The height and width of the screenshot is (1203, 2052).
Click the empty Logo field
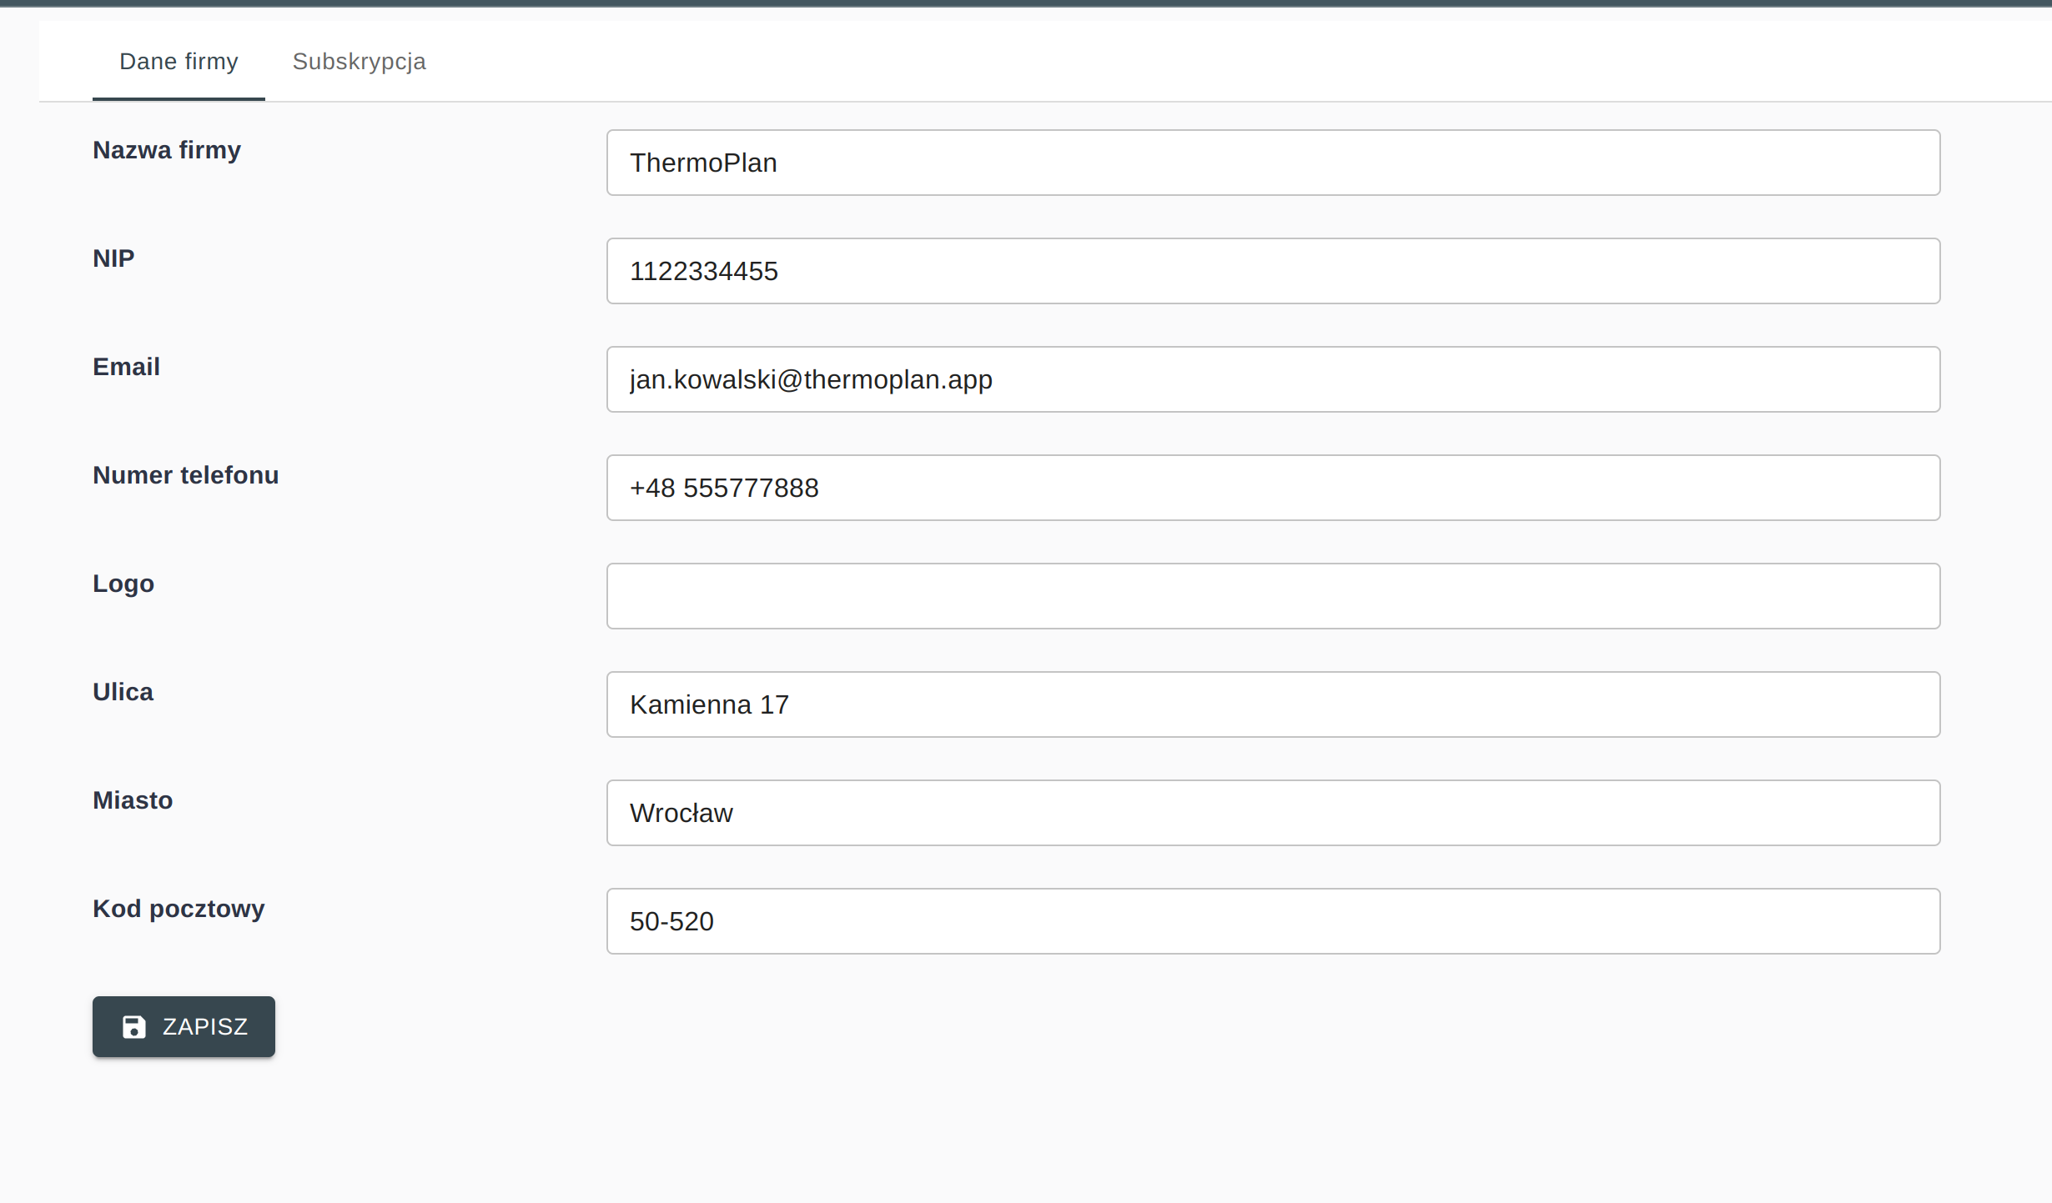[1273, 596]
